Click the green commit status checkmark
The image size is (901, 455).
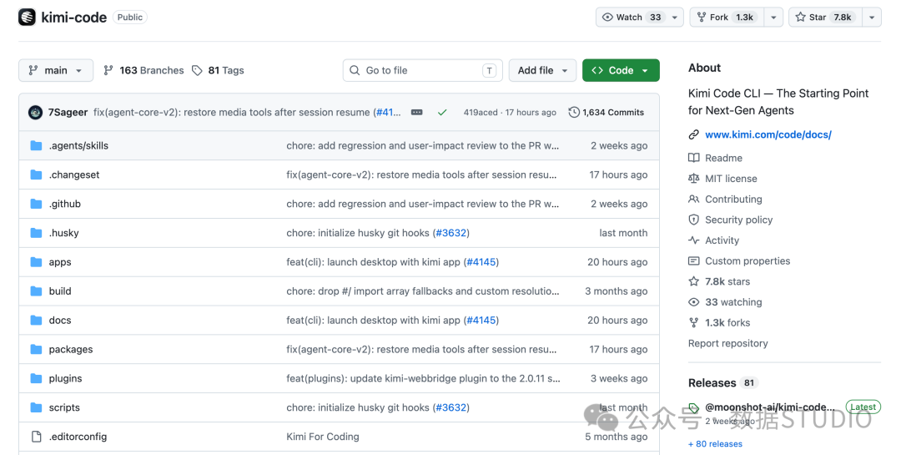[x=442, y=112]
